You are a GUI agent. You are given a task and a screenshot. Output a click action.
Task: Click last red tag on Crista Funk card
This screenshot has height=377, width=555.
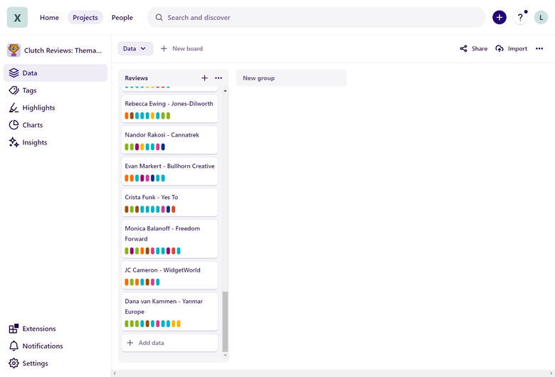point(174,209)
